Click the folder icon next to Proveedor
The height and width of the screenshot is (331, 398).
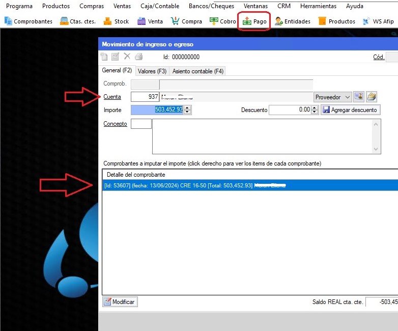tap(372, 97)
